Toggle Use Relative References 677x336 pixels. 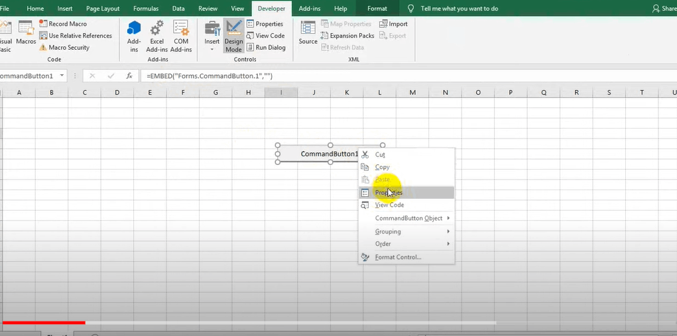pyautogui.click(x=76, y=36)
